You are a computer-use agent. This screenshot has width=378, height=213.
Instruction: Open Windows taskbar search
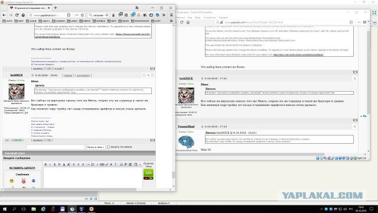[x=14, y=209]
